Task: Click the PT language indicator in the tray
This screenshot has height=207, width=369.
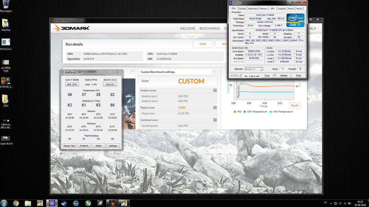Action: click(x=325, y=203)
